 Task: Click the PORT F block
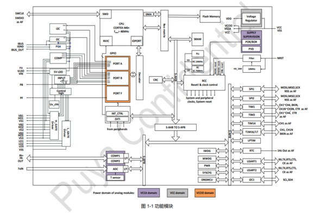coord(118,93)
